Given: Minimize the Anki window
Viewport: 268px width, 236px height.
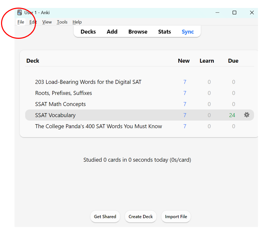Looking at the screenshot, I should [x=217, y=13].
